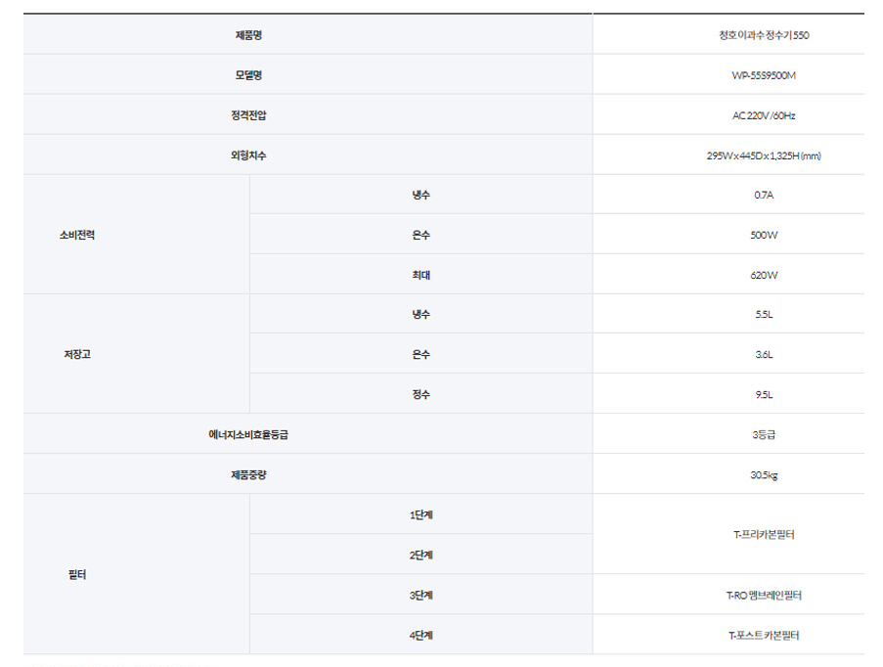Click the 500W hot water power value
The image size is (883, 667).
point(764,236)
